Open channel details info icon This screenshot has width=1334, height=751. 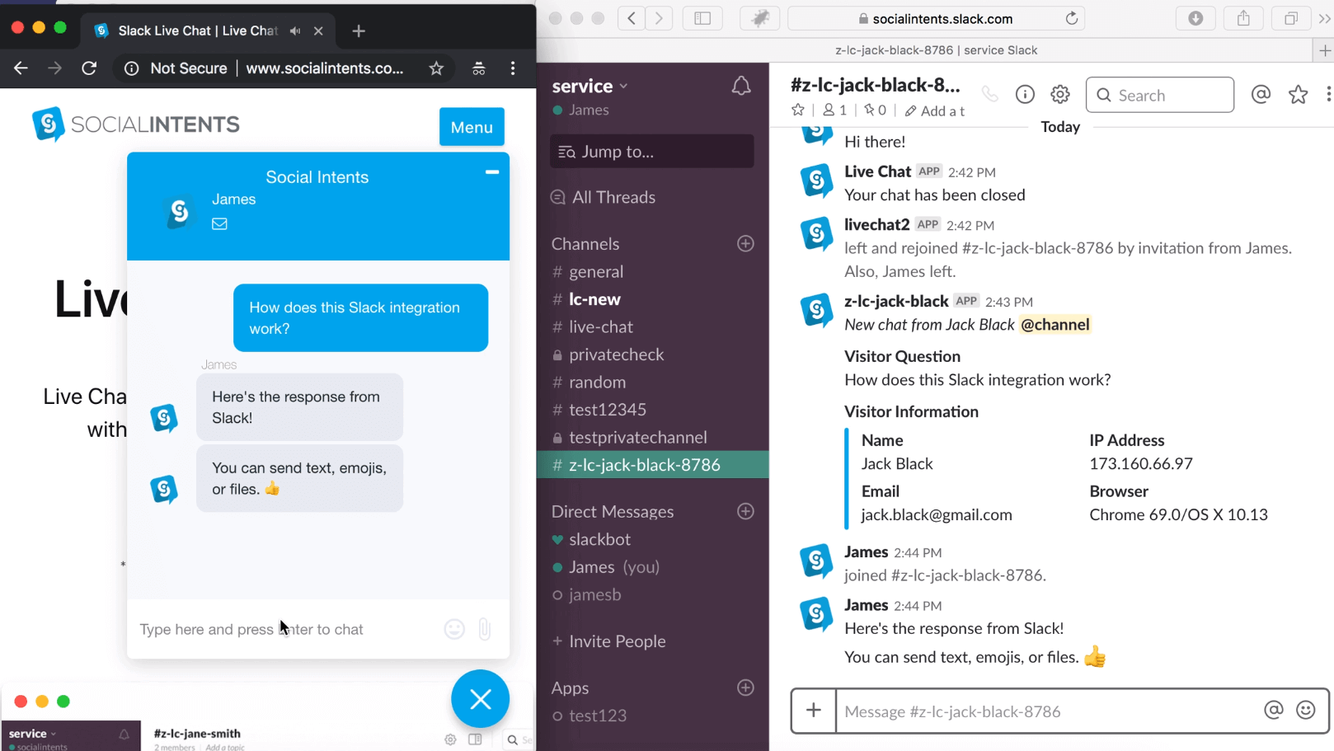coord(1025,95)
